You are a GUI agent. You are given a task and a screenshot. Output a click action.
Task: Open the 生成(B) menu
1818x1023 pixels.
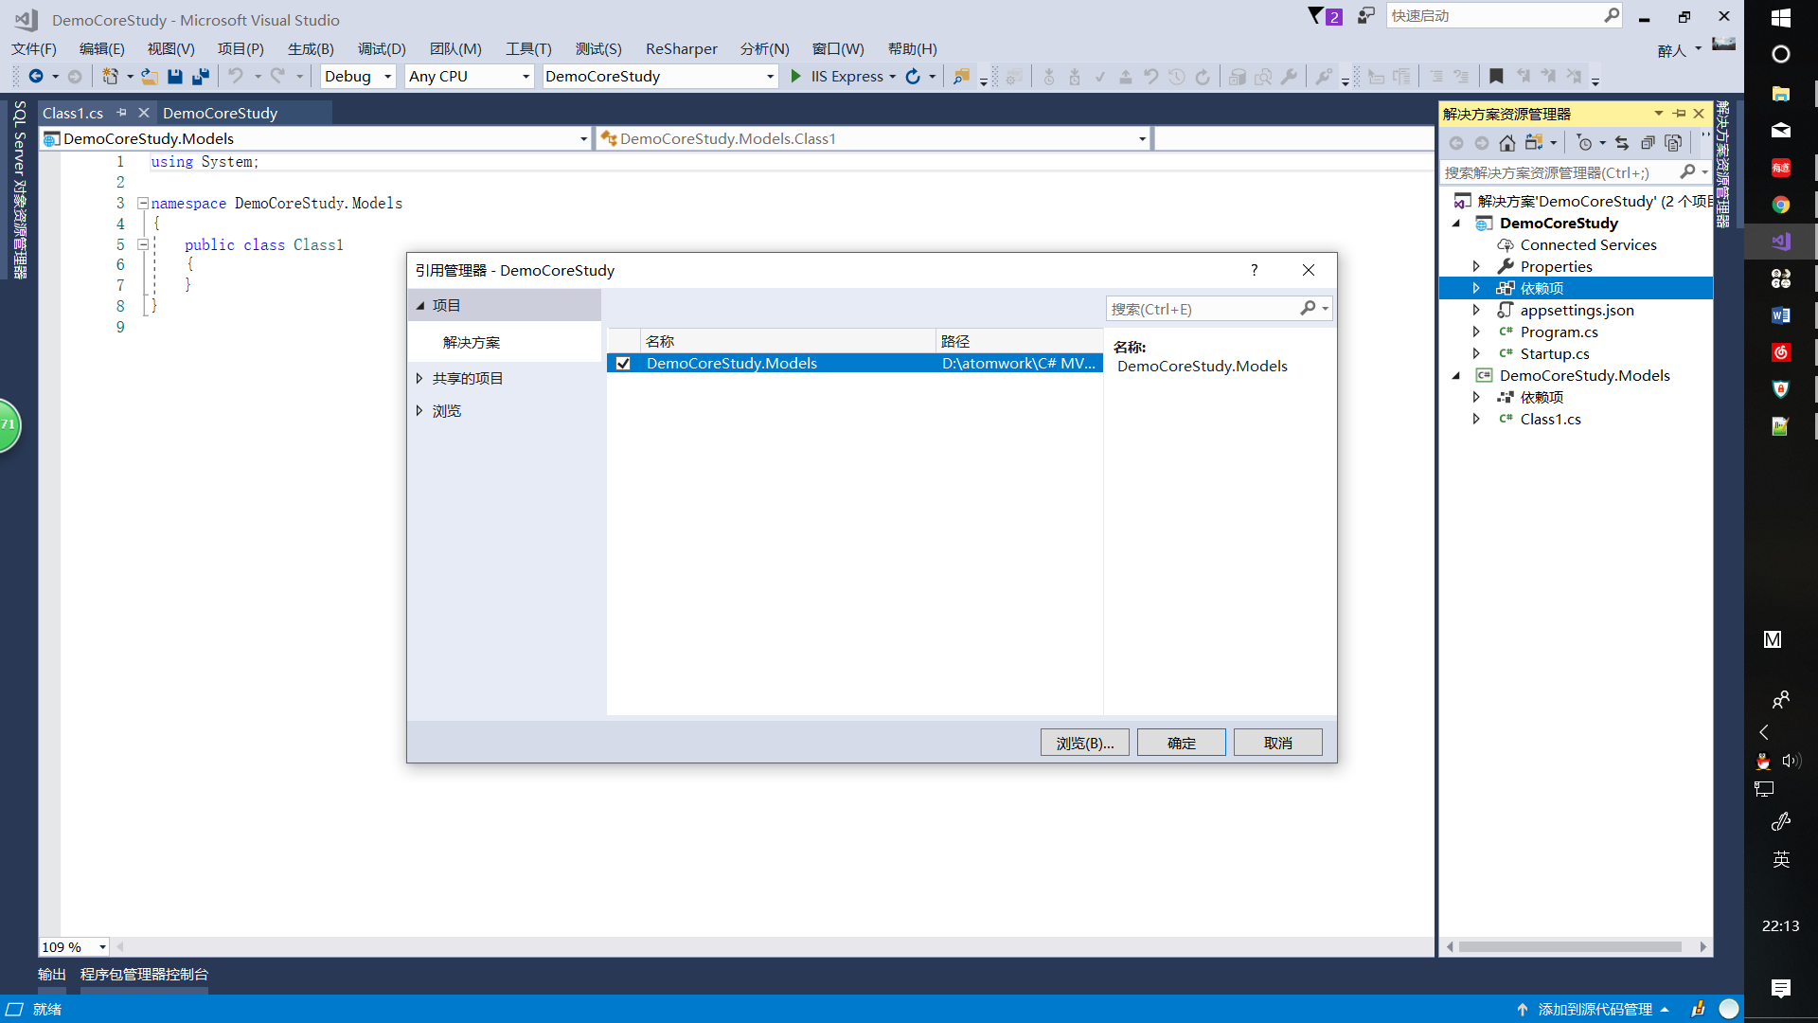(311, 49)
